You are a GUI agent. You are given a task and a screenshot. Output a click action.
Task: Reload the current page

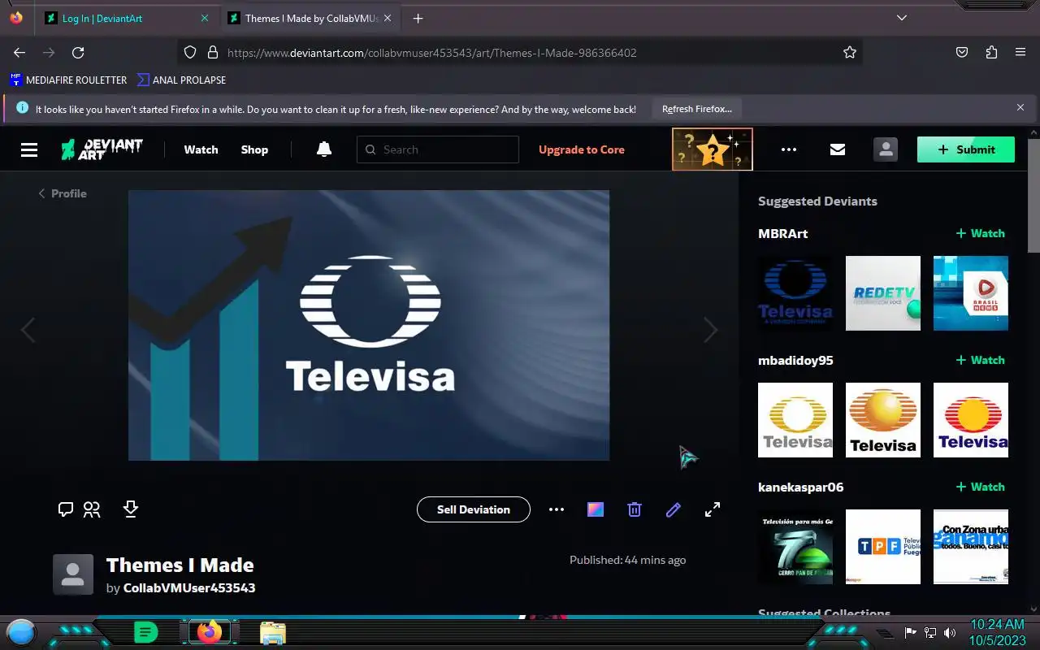(x=78, y=52)
